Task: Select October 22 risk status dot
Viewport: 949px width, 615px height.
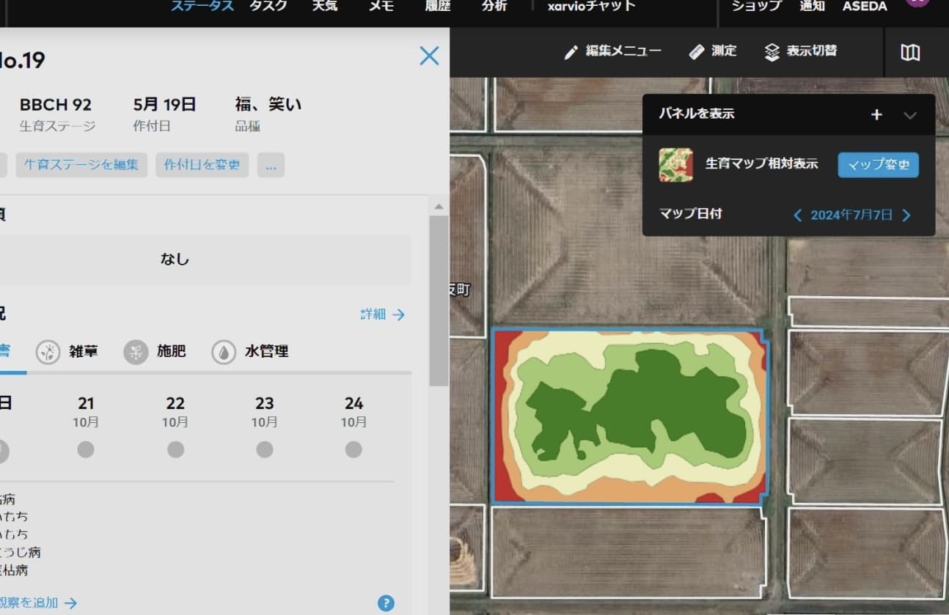Action: [175, 449]
